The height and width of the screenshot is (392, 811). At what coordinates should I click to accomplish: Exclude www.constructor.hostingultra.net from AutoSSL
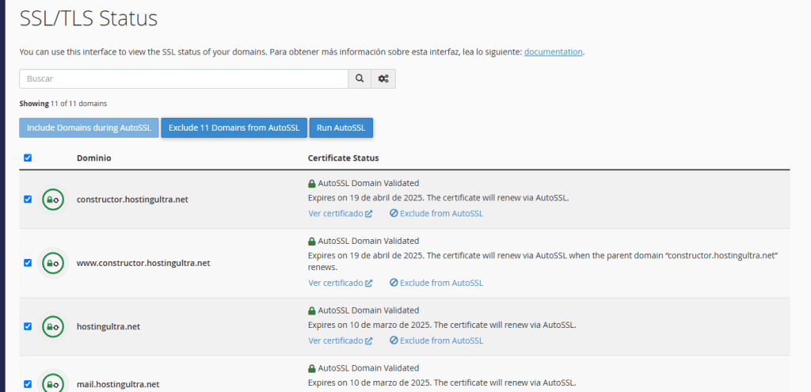pyautogui.click(x=436, y=283)
